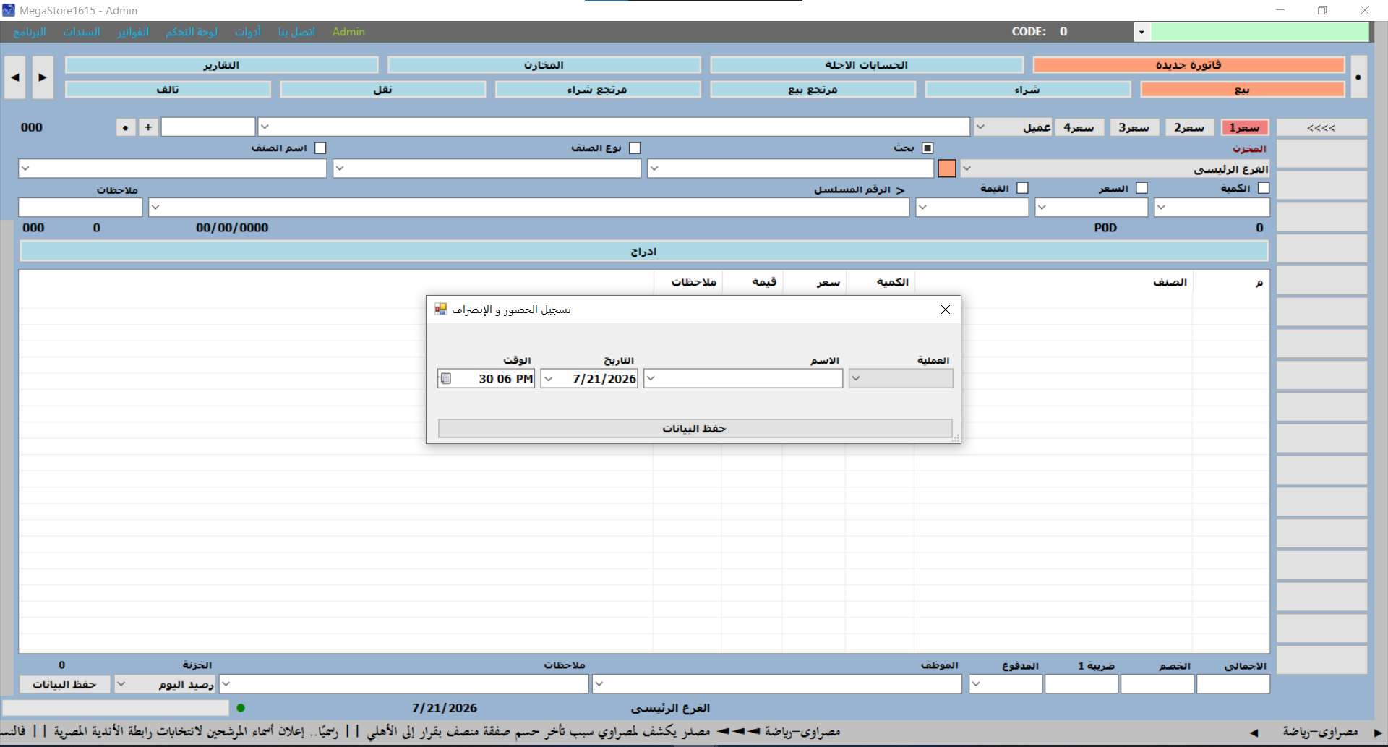The width and height of the screenshot is (1388, 747).
Task: Click the شراء purchase button
Action: (1027, 90)
